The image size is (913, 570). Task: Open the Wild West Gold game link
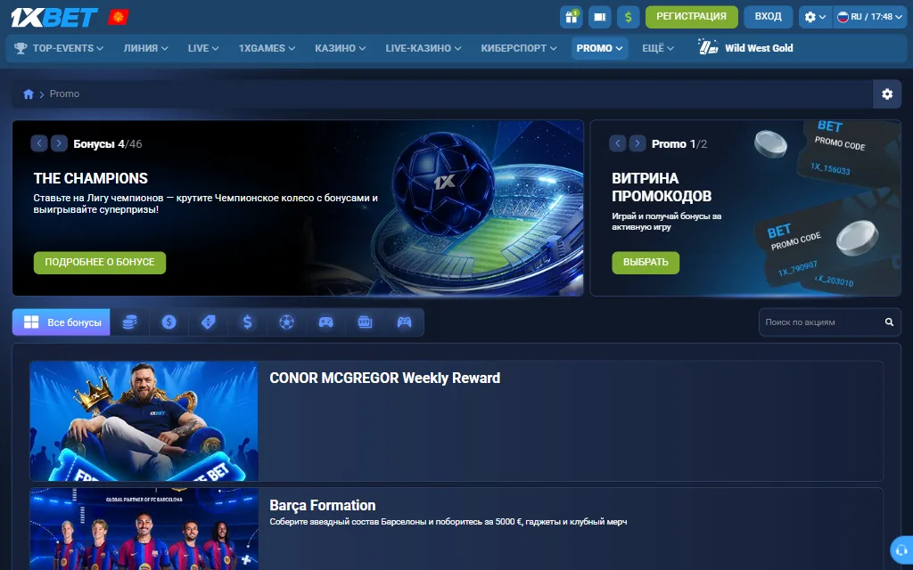tap(746, 48)
